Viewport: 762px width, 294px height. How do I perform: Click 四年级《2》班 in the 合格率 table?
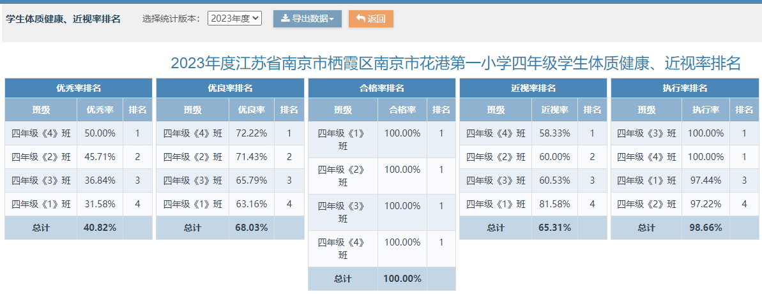point(343,175)
